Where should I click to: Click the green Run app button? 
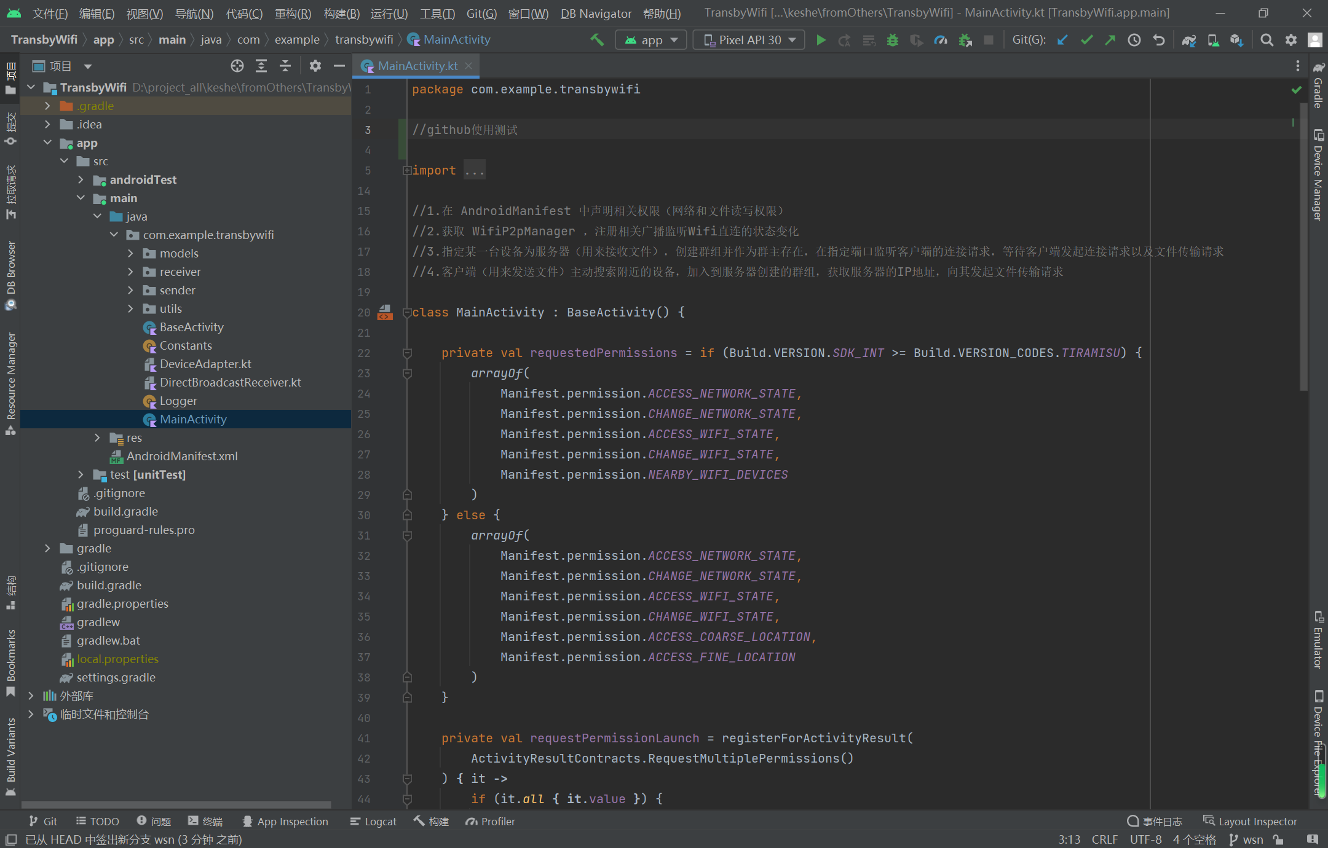(820, 40)
